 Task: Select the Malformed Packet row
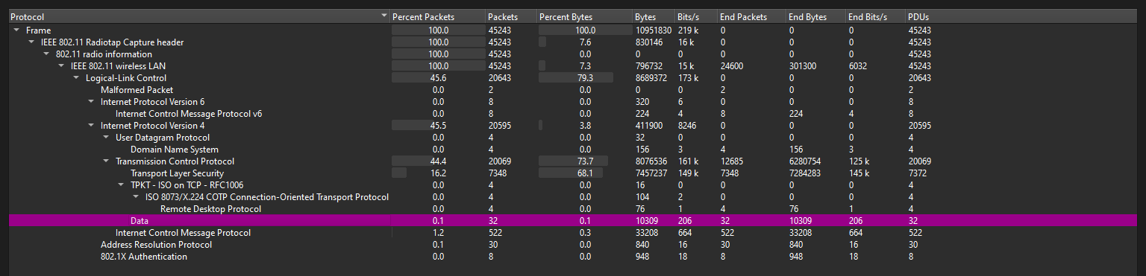click(573, 90)
